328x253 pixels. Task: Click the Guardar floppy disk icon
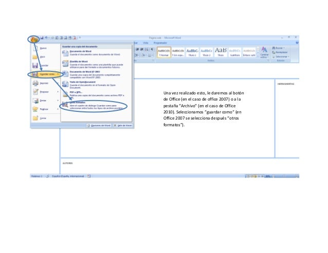pos(35,66)
